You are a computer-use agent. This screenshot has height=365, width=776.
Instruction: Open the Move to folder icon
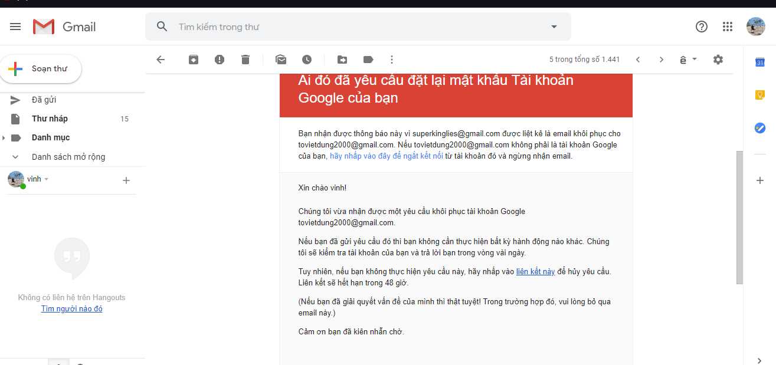[x=342, y=60]
